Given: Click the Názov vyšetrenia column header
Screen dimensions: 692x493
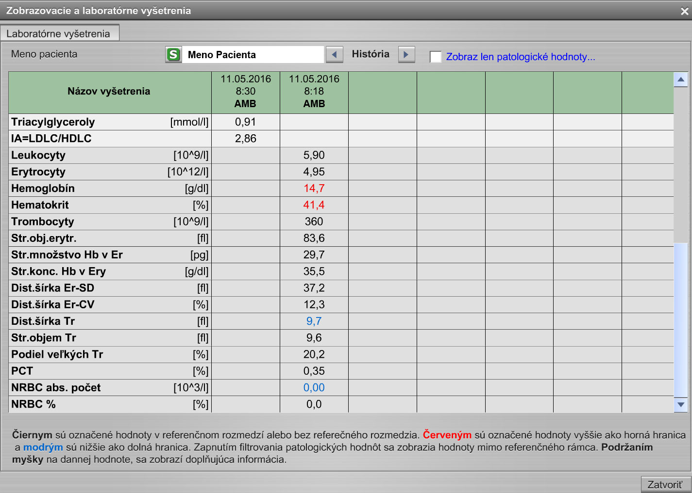Looking at the screenshot, I should tap(109, 91).
